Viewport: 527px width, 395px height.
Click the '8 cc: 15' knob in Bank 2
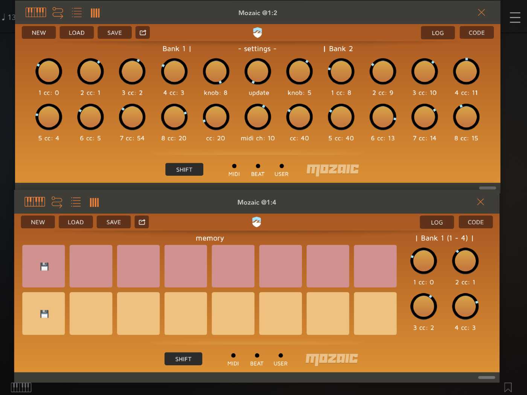pos(466,117)
